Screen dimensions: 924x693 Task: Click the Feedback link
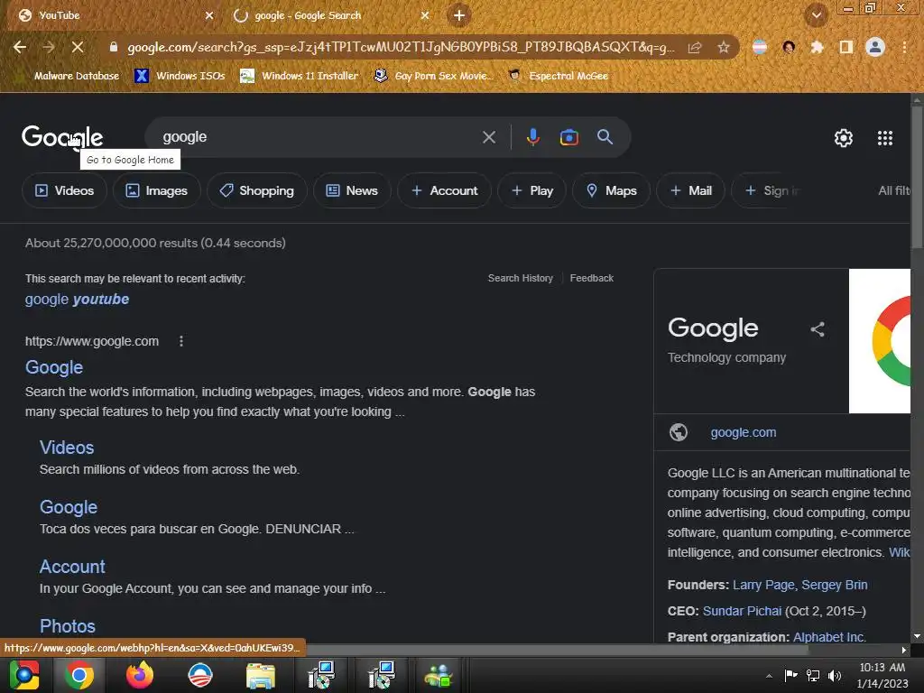pos(592,278)
